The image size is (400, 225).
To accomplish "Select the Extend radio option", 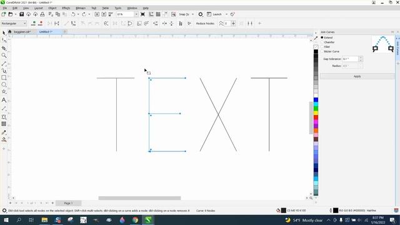I will click(x=322, y=37).
